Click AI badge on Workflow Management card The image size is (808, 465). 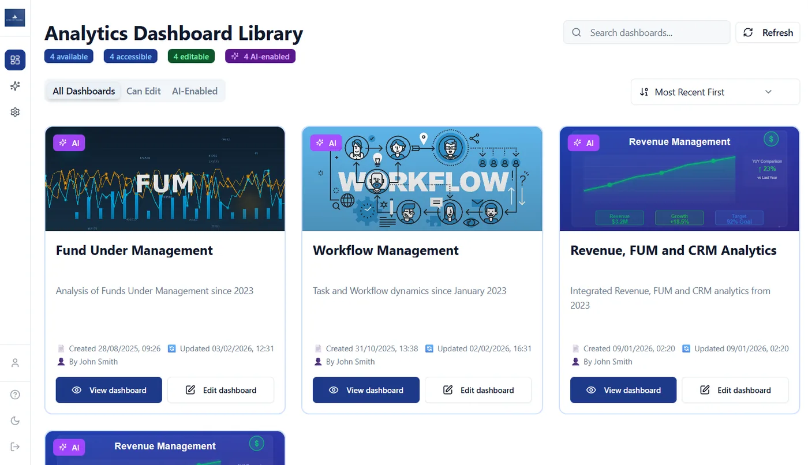click(x=326, y=143)
